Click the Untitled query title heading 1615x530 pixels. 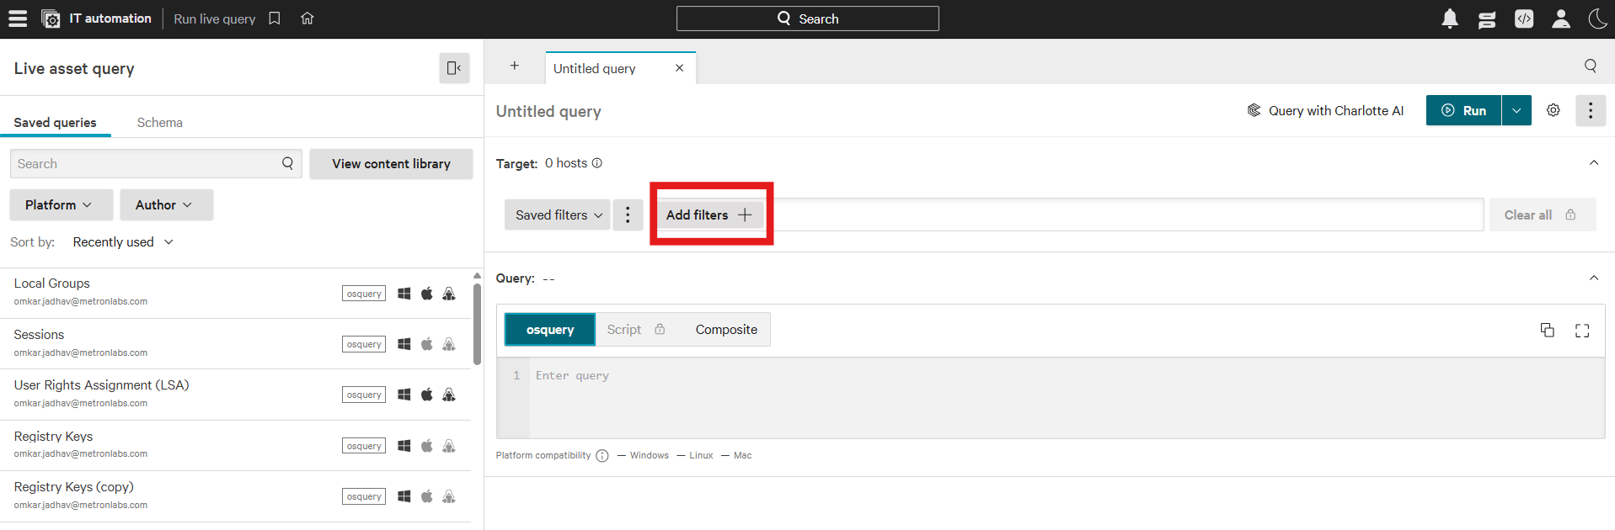pos(548,111)
